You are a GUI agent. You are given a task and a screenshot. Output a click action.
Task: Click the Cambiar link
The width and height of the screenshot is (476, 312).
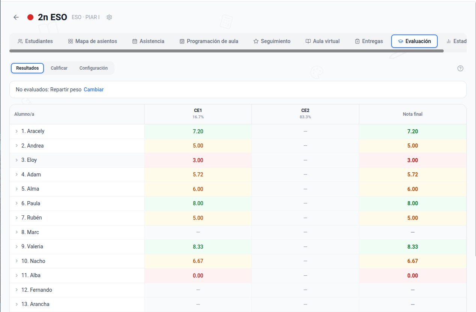pos(93,90)
